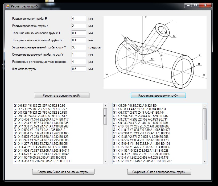The height and width of the screenshot is (186, 218).
Task: Click the right G-code scrollbar thumb
Action: point(205,124)
